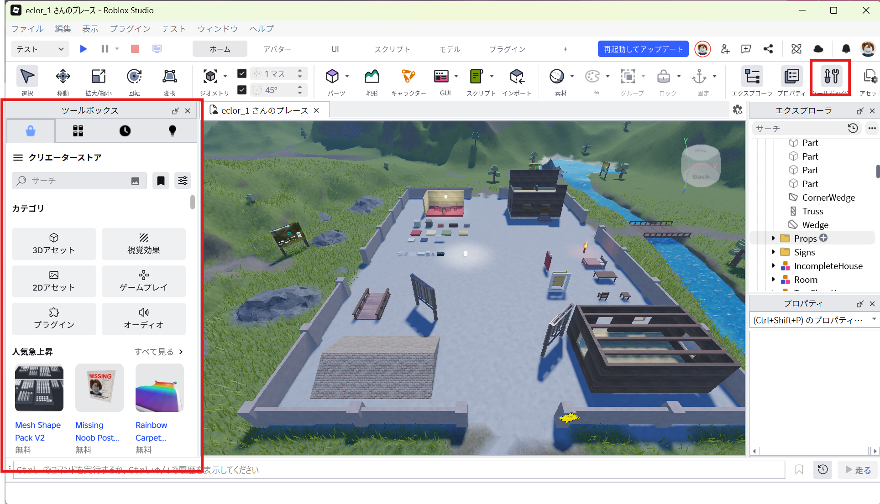Open Explorer search history icon
Screen dimensions: 880x504
pyautogui.click(x=853, y=128)
